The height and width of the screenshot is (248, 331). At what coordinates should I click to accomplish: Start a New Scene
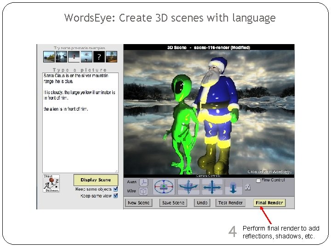[138, 203]
